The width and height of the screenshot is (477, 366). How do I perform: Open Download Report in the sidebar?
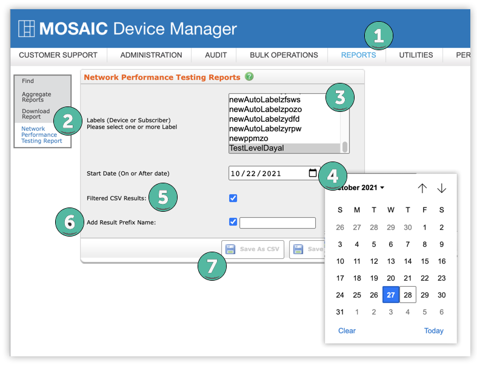pos(36,114)
